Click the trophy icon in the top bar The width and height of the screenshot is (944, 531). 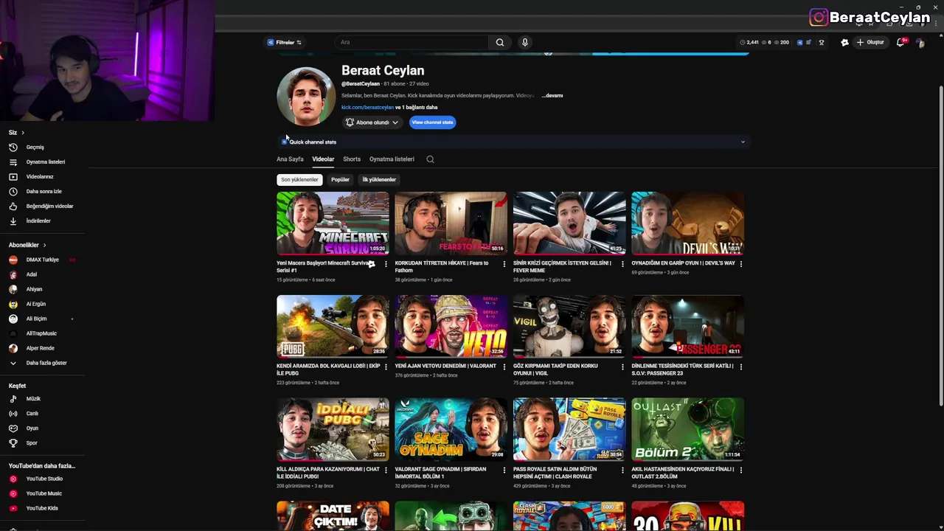(x=822, y=43)
